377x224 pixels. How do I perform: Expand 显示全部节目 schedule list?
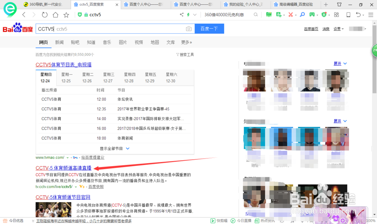[115, 148]
